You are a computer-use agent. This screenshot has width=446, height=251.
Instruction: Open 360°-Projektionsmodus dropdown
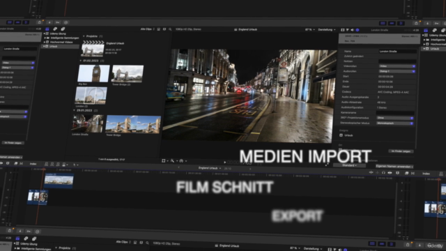[395, 118]
